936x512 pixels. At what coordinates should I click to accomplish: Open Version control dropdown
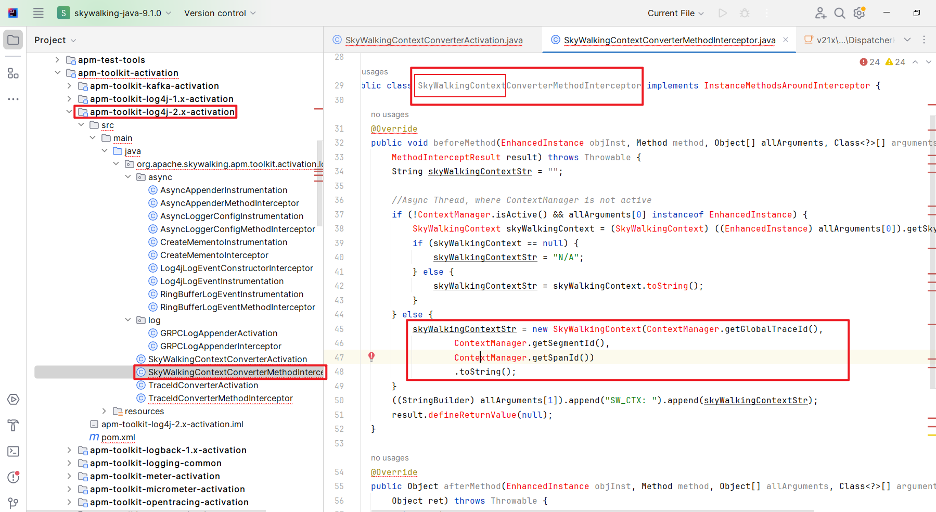pos(220,13)
